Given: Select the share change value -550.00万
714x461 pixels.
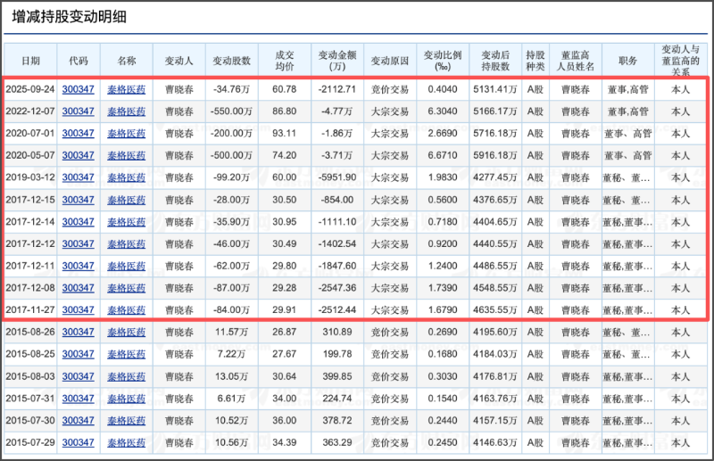Looking at the screenshot, I should 232,111.
